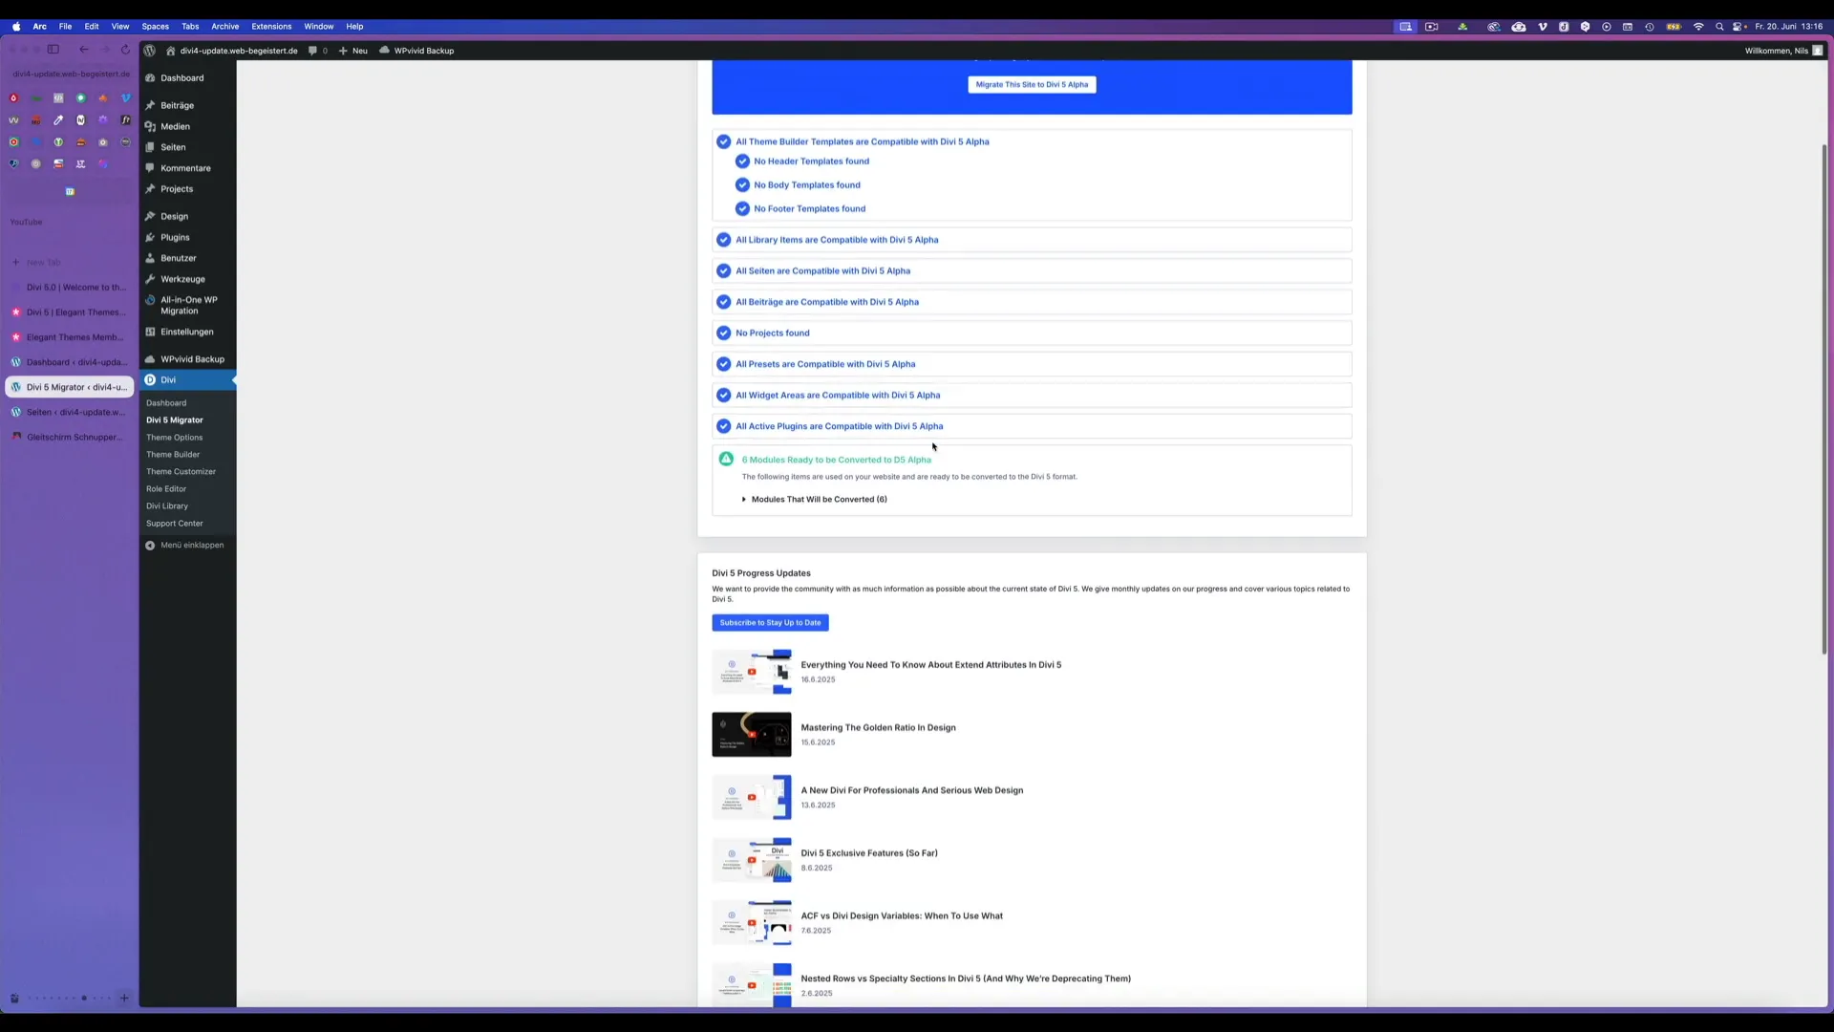Open Einstellungen in the WordPress menu
This screenshot has width=1834, height=1032.
pyautogui.click(x=187, y=333)
